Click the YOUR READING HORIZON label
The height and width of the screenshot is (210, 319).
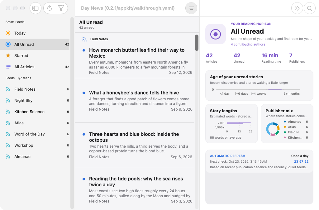click(x=251, y=24)
